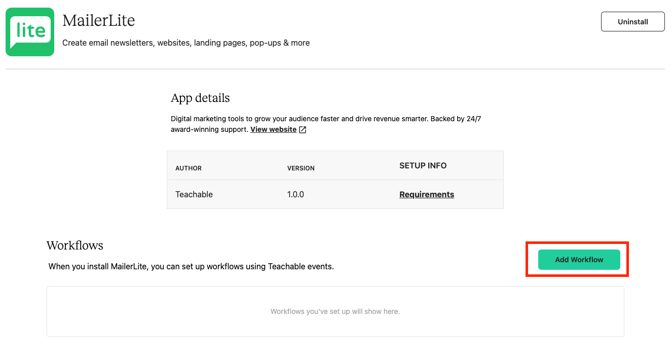Select the MailerLite title text
This screenshot has height=355, width=672.
click(x=99, y=21)
